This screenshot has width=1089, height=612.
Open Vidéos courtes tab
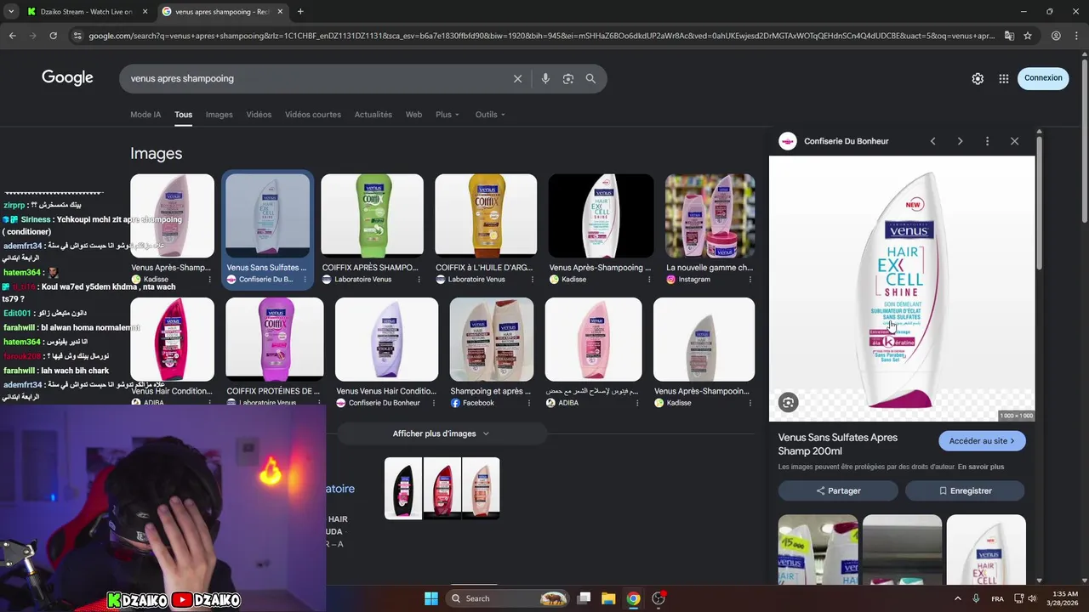tap(313, 115)
